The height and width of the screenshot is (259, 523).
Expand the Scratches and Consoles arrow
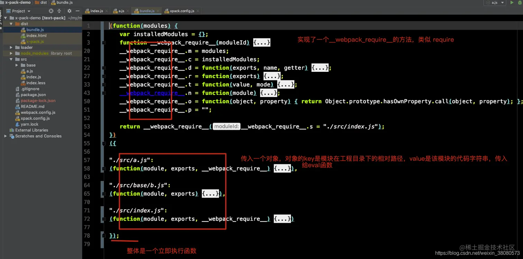(x=6, y=136)
